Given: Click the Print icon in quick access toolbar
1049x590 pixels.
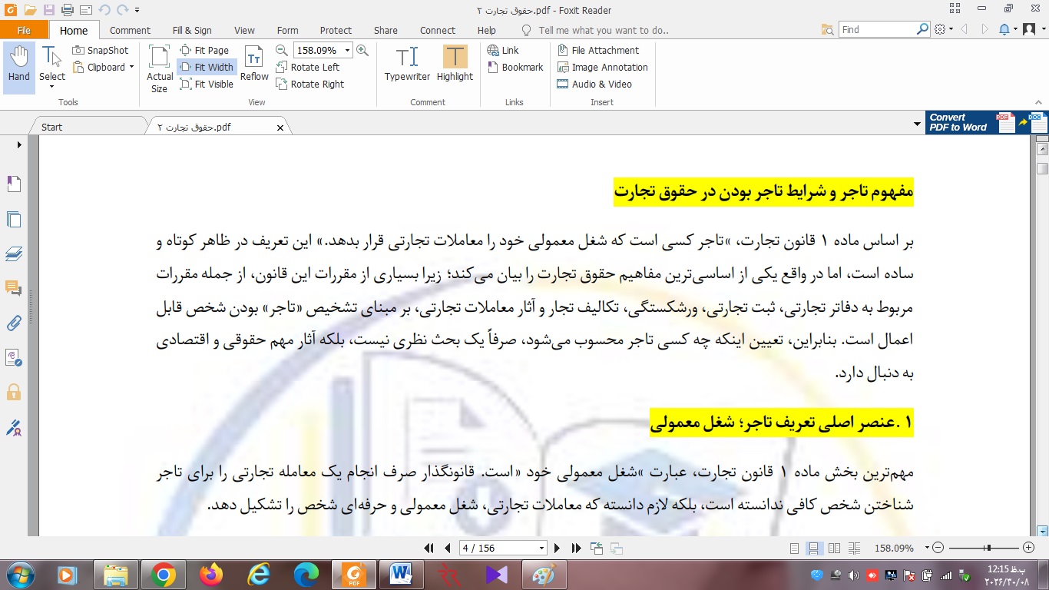Looking at the screenshot, I should point(67,10).
